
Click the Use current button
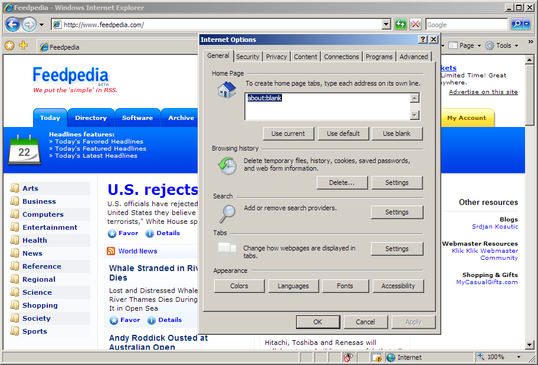click(288, 133)
